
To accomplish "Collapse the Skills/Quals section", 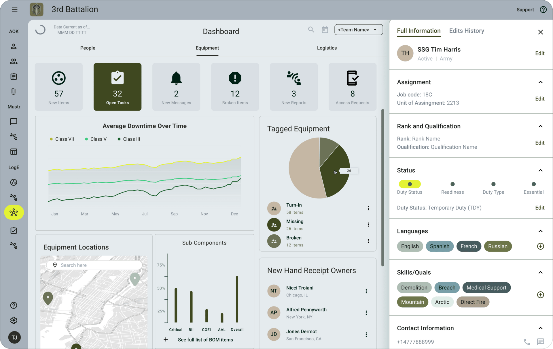I will [540, 272].
